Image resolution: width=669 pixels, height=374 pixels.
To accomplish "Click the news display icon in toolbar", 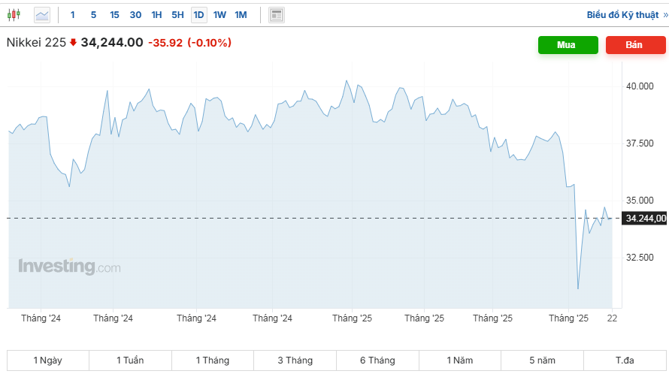I will click(277, 14).
